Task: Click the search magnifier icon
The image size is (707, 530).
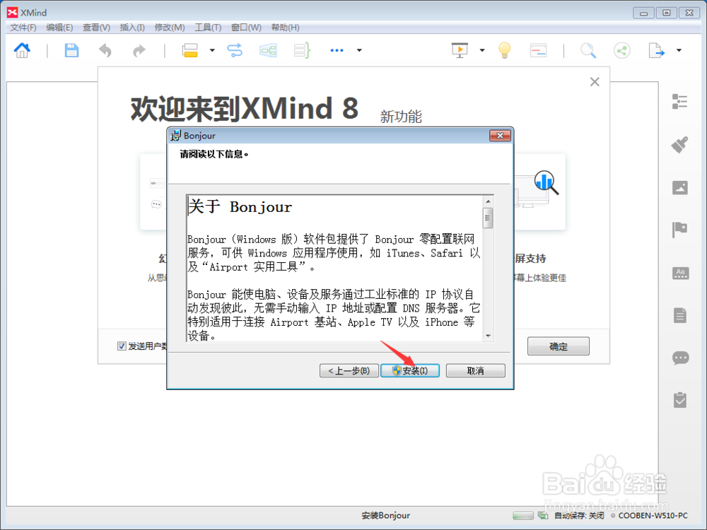Action: point(588,50)
